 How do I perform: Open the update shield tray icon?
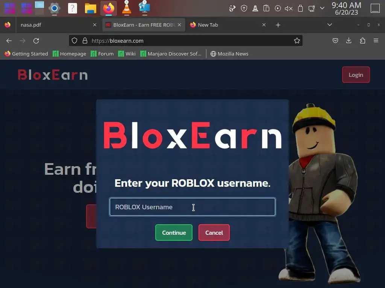[244, 9]
